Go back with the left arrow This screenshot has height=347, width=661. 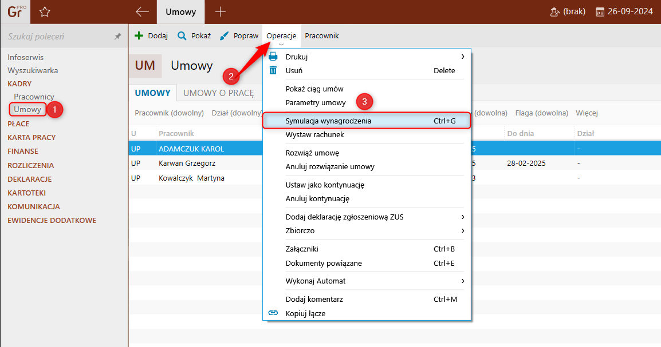point(142,12)
